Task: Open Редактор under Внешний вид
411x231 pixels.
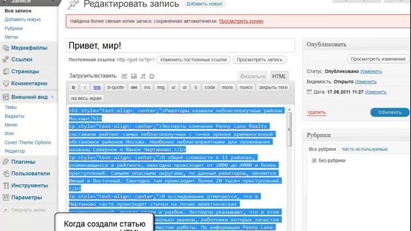Action: pyautogui.click(x=15, y=151)
